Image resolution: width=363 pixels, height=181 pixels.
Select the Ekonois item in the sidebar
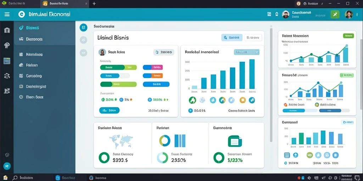(34, 39)
